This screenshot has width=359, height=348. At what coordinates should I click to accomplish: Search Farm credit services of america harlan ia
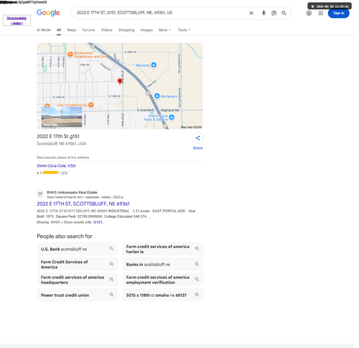point(163,249)
